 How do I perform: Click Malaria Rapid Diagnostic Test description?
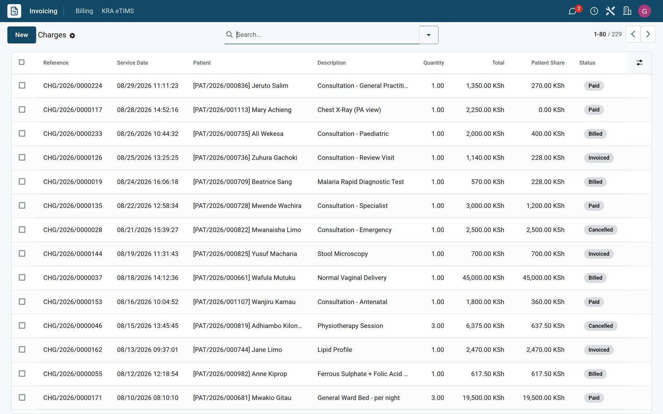pos(361,182)
